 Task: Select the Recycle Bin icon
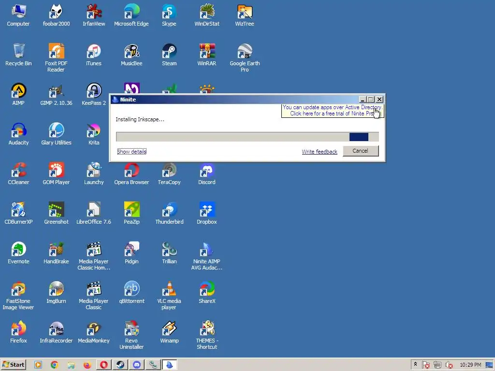pos(18,55)
